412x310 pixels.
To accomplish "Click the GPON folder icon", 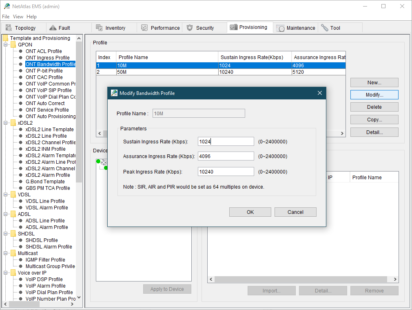I will pyautogui.click(x=13, y=45).
